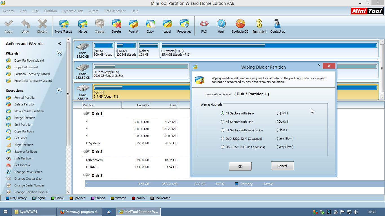Open the Partition menu
The width and height of the screenshot is (385, 216).
[x=50, y=11]
